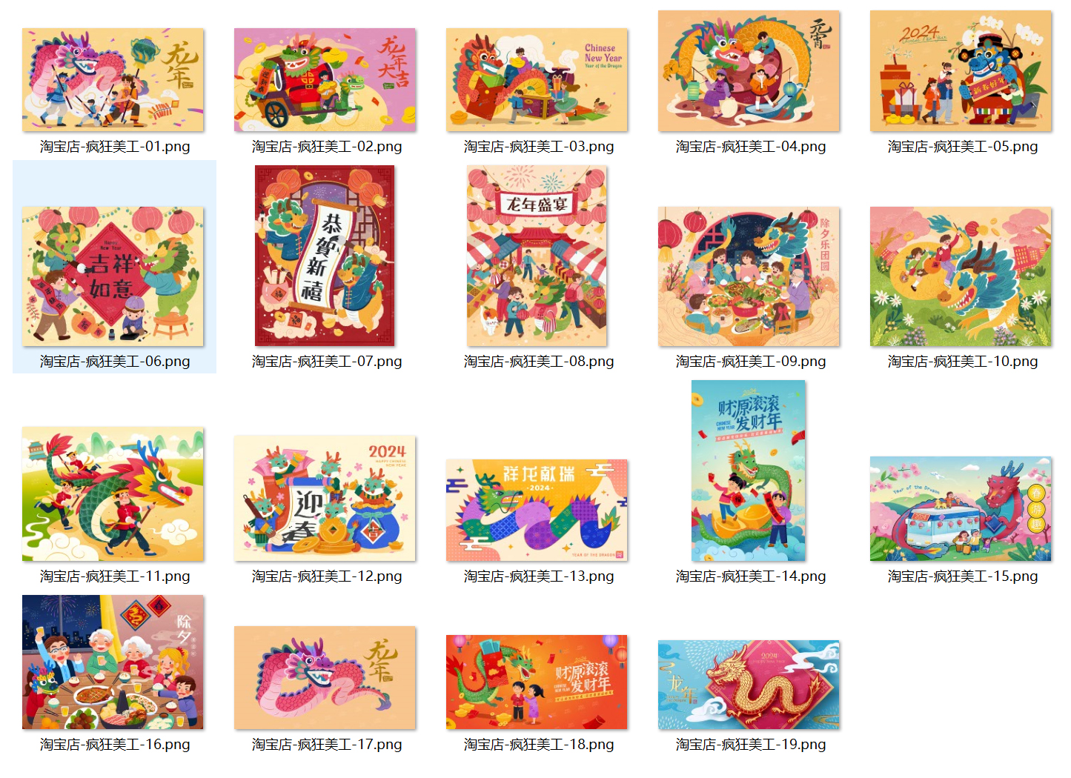Screen dimensions: 1071x778
Task: Select the Chinese New Year image 03
Action: (x=537, y=80)
